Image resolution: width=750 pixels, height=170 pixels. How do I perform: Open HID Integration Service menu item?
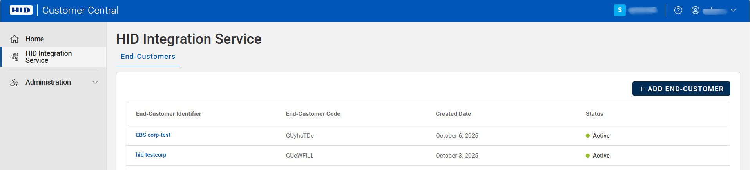(49, 57)
